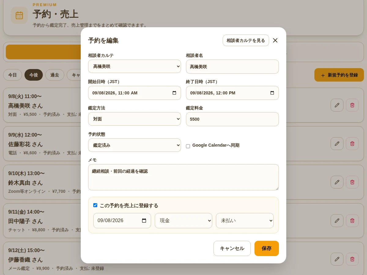Click the メモ text area
The height and width of the screenshot is (275, 367).
tap(183, 177)
